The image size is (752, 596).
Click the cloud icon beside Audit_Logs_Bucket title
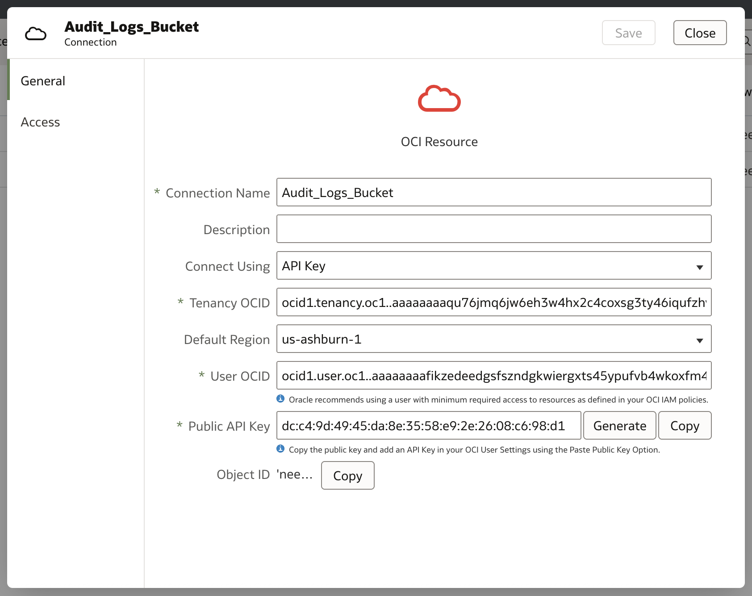tap(36, 33)
